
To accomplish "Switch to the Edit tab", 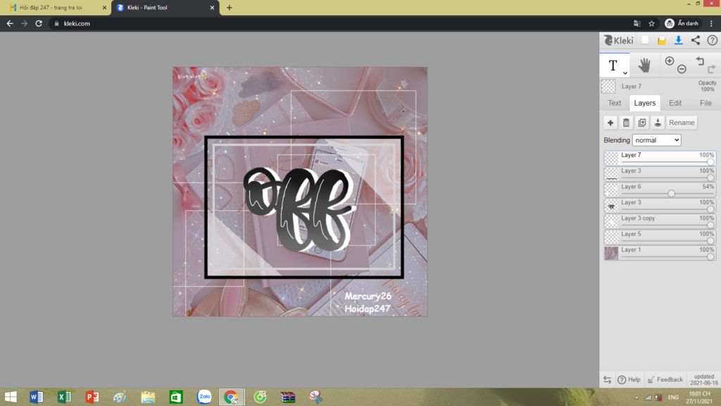I will 675,103.
